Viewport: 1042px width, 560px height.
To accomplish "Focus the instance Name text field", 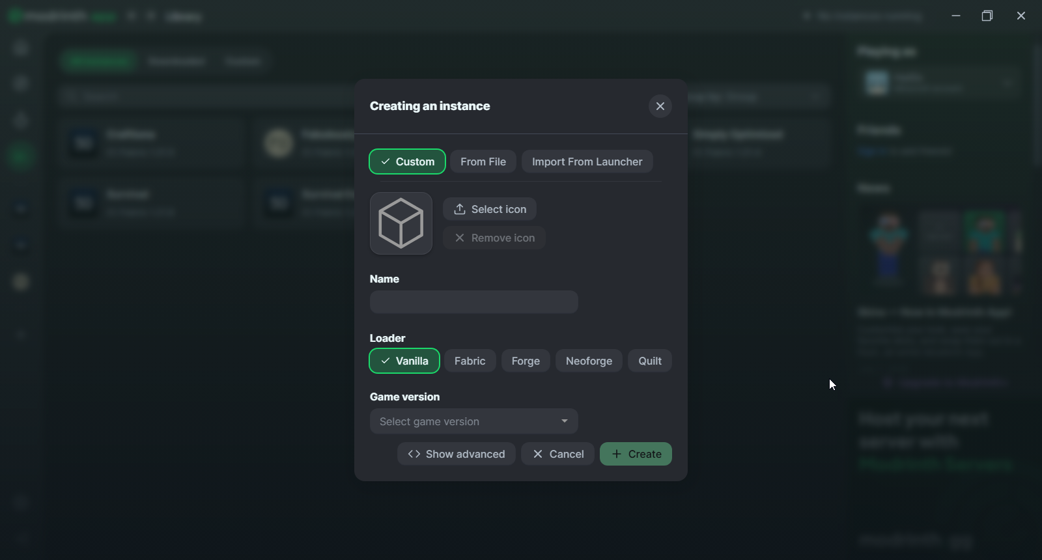I will 474,302.
